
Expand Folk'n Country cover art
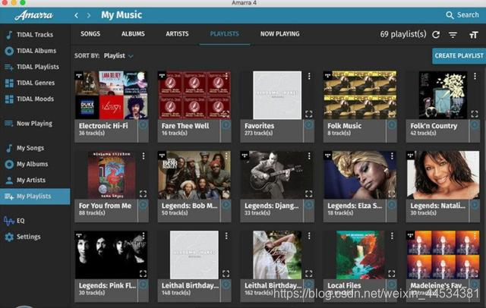click(475, 114)
